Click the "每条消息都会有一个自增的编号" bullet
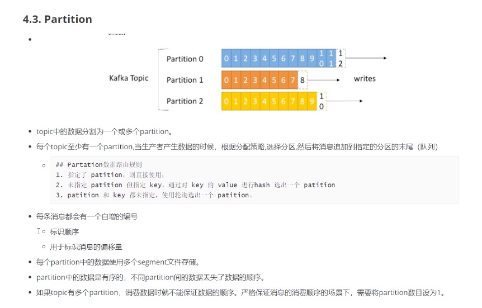482x308 pixels. coord(87,216)
